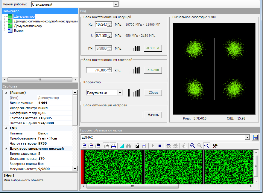Expand the EDMAC signal dropdown list

point(247,137)
